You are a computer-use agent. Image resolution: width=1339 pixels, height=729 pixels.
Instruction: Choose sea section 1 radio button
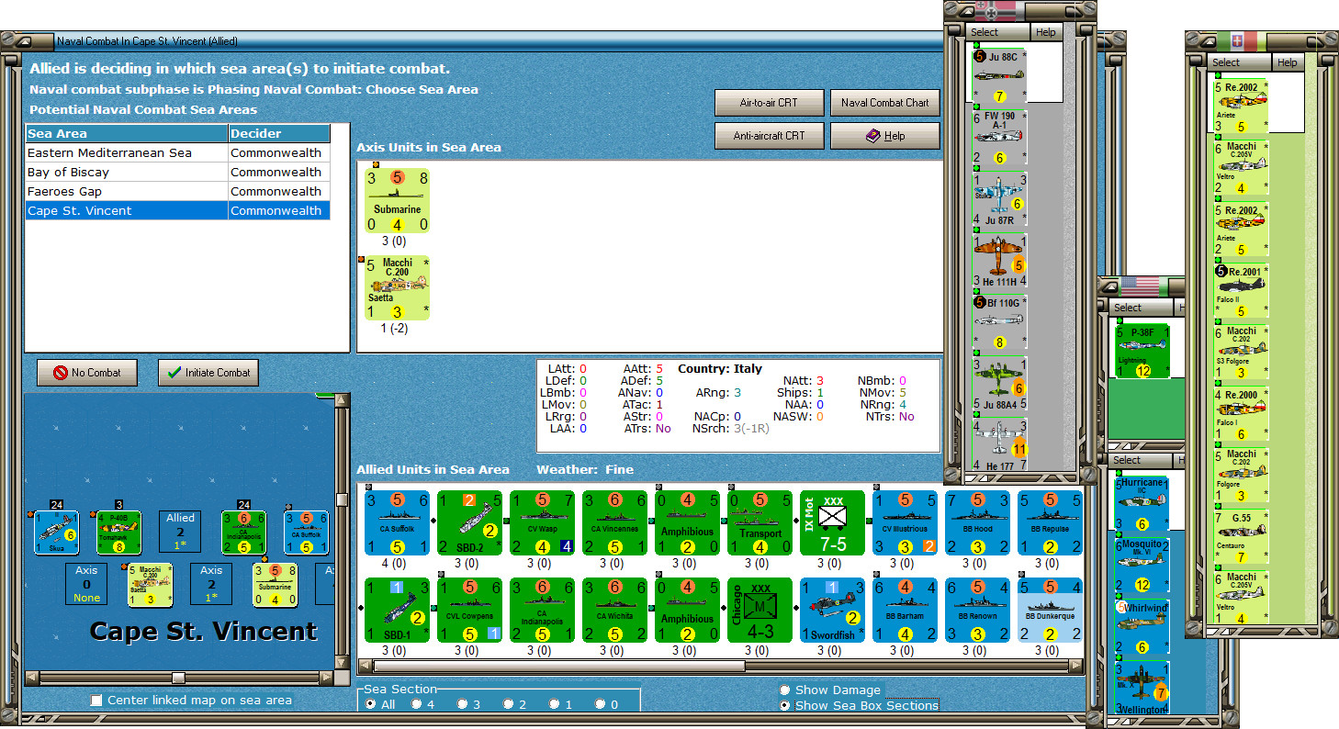[x=555, y=704]
